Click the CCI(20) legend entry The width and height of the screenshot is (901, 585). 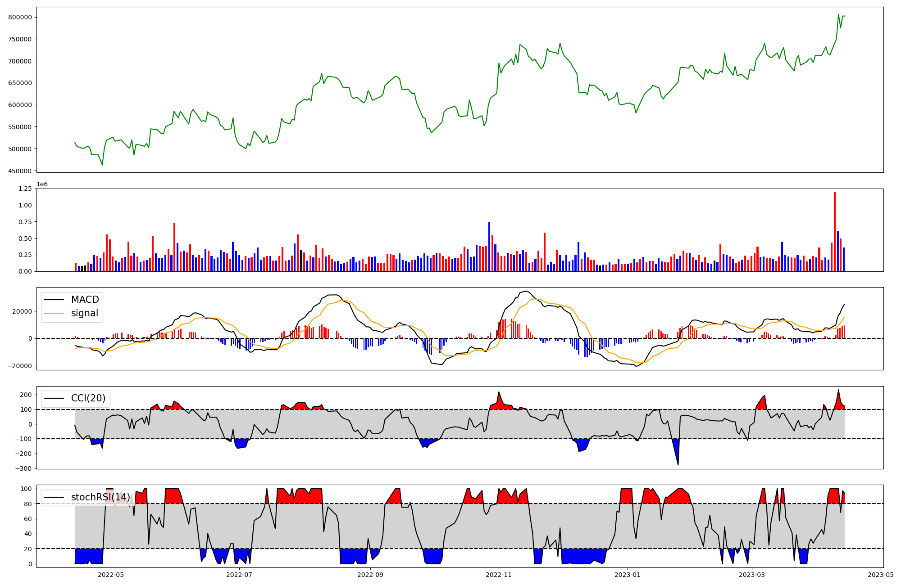(x=88, y=398)
